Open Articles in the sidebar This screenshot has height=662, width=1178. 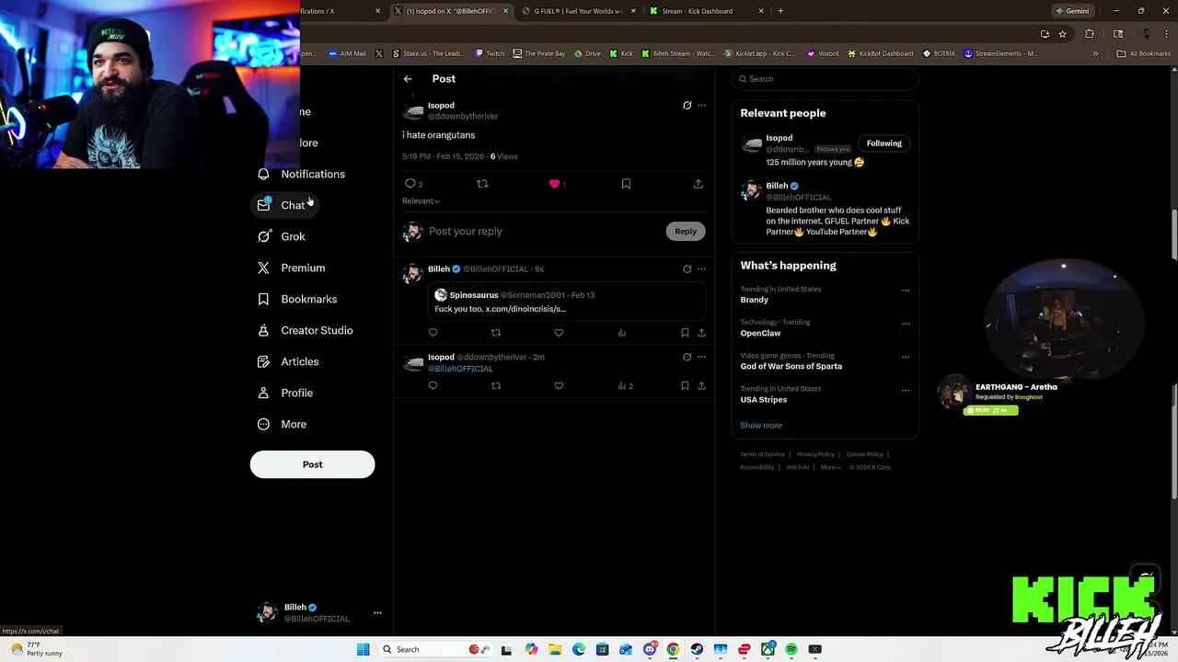pos(288,362)
